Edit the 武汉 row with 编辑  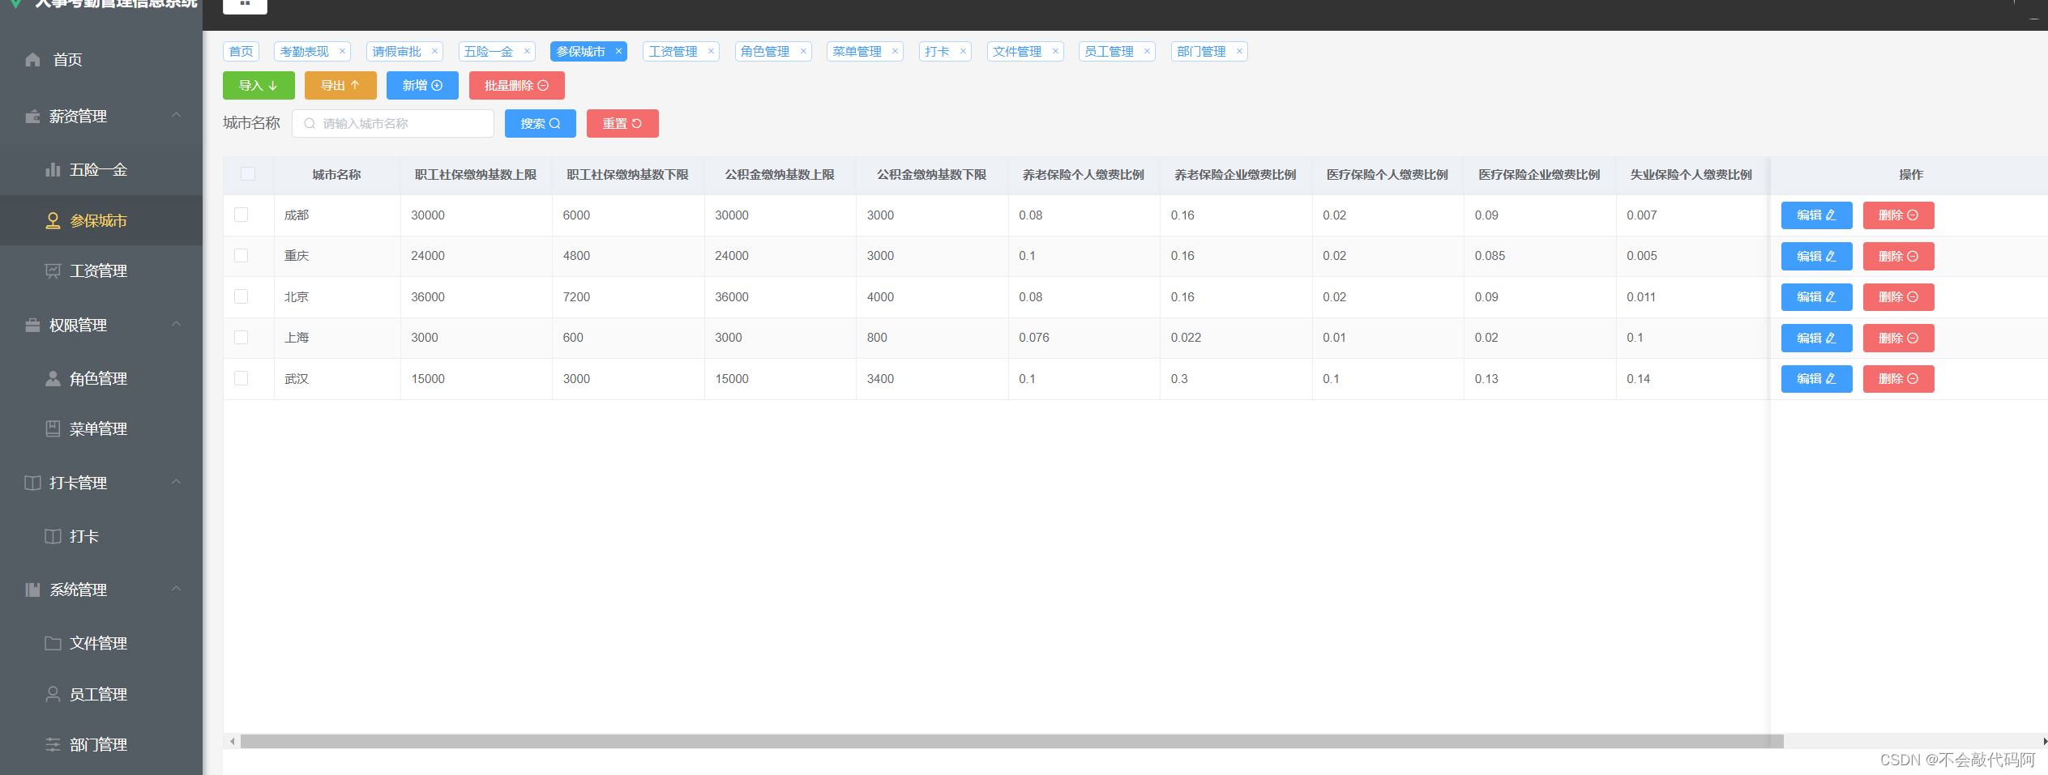pos(1816,379)
